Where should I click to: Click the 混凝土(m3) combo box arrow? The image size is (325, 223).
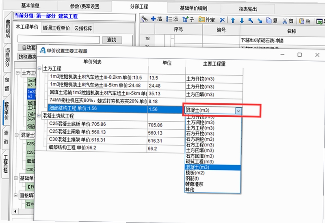click(238, 111)
